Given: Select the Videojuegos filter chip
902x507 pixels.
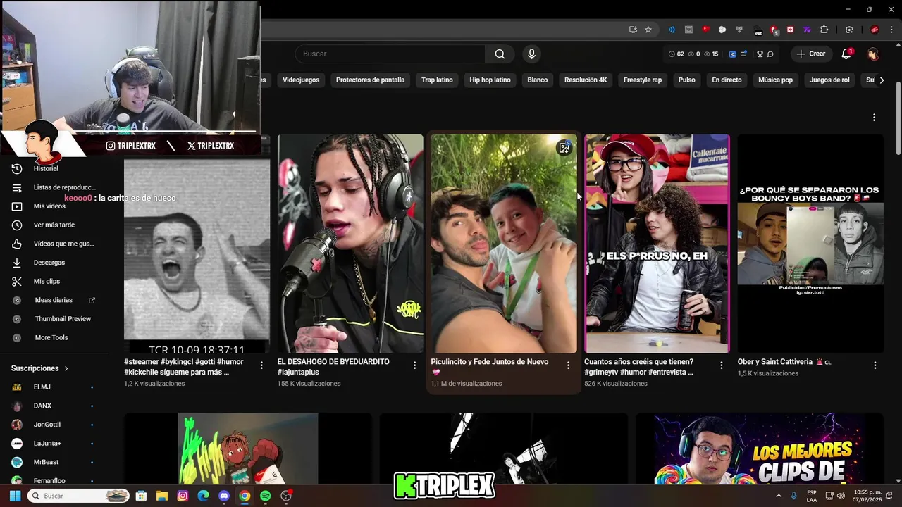Looking at the screenshot, I should (x=301, y=80).
